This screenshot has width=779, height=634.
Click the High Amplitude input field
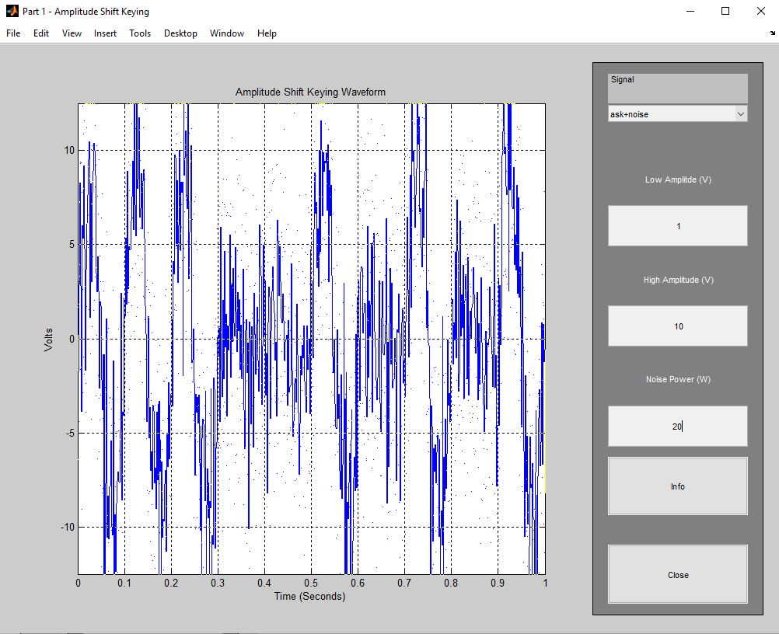pos(678,326)
